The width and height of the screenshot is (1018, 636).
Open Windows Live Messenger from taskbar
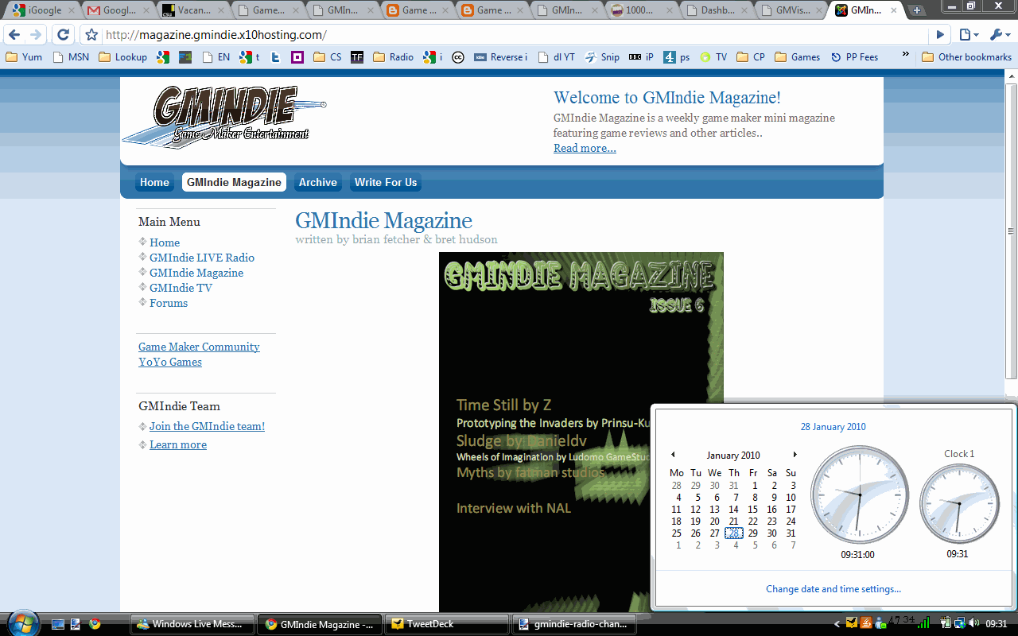pyautogui.click(x=192, y=624)
